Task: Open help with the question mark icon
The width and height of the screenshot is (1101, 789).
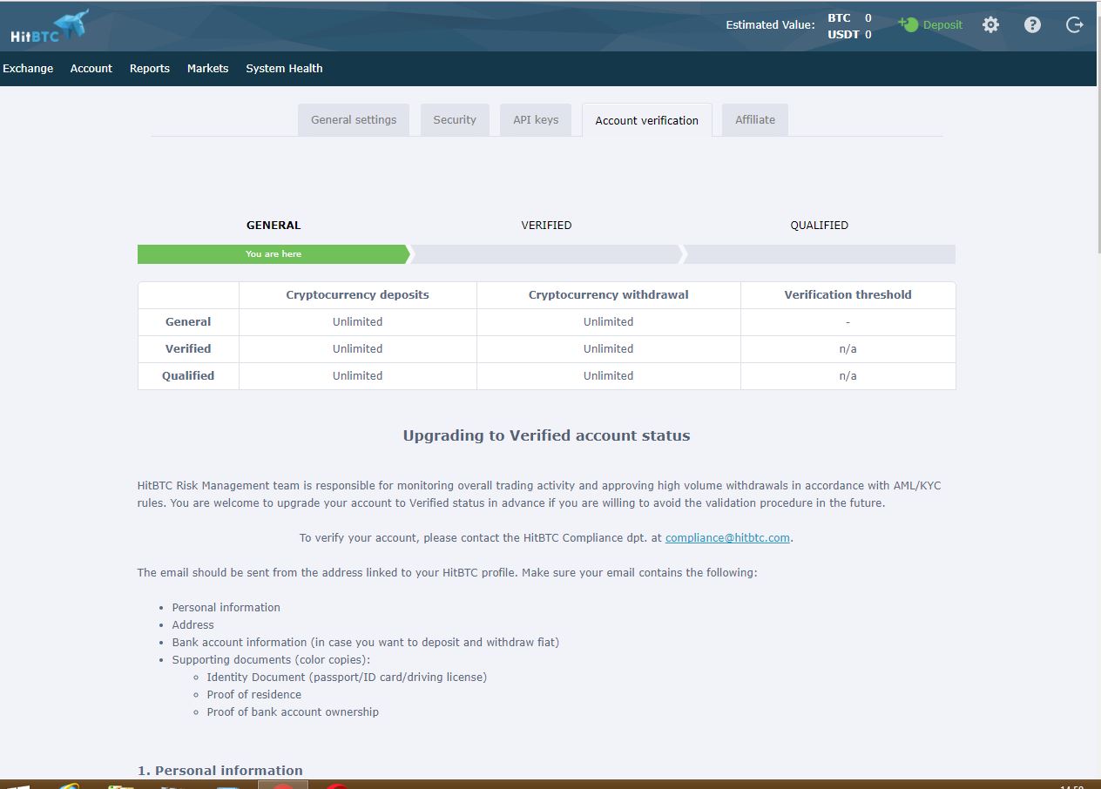Action: pyautogui.click(x=1032, y=25)
